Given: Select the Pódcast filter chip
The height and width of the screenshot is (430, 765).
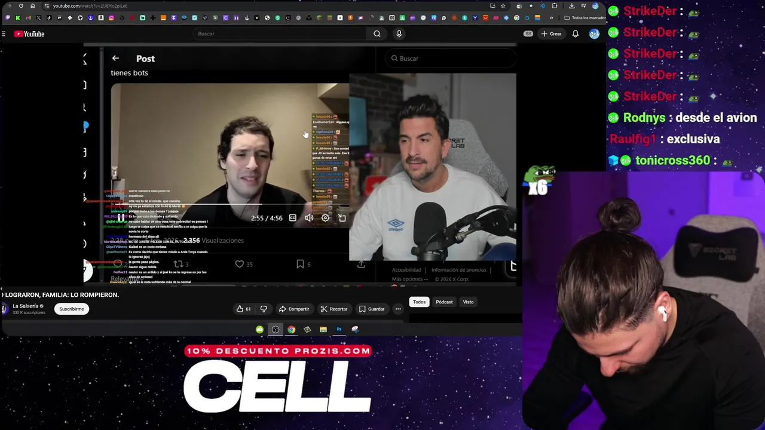Looking at the screenshot, I should [x=444, y=302].
